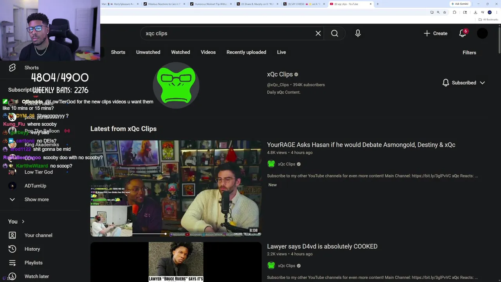Open Lawyer says D4vd COOKED title

click(322, 246)
